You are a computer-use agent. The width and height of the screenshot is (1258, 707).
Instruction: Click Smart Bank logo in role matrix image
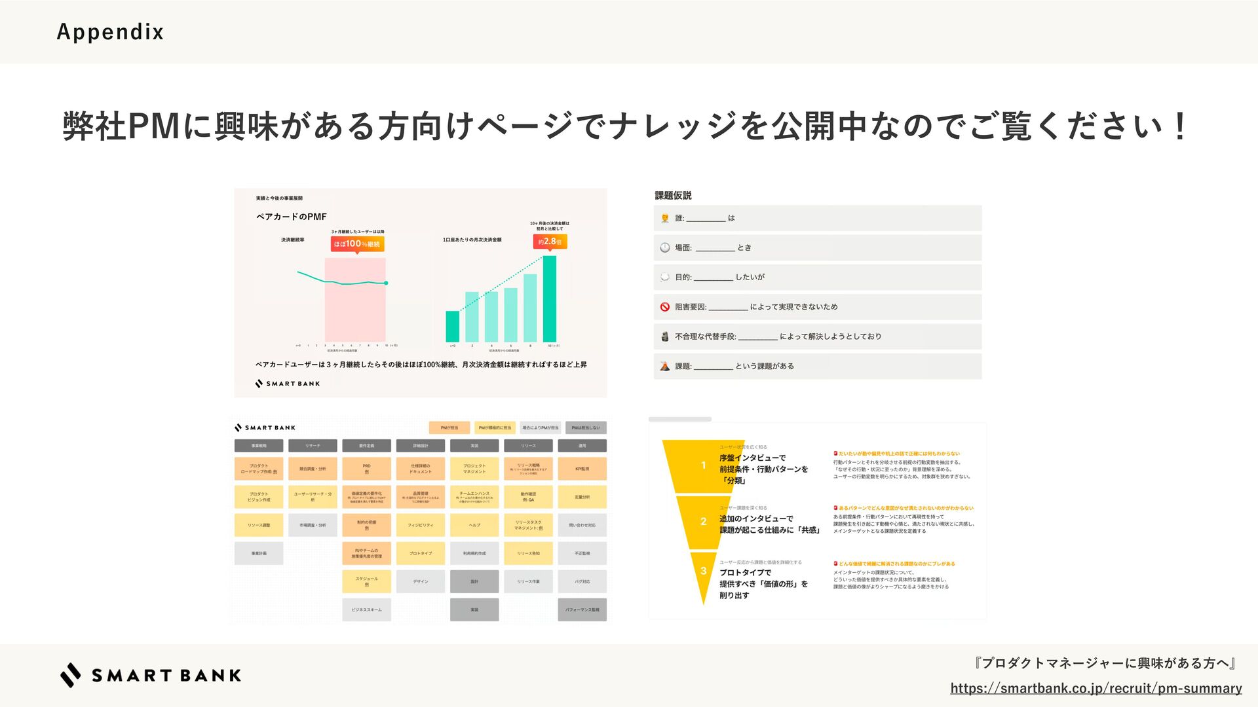(265, 427)
